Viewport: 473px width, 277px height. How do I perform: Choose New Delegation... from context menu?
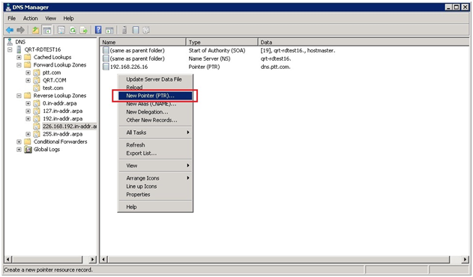[x=155, y=112]
